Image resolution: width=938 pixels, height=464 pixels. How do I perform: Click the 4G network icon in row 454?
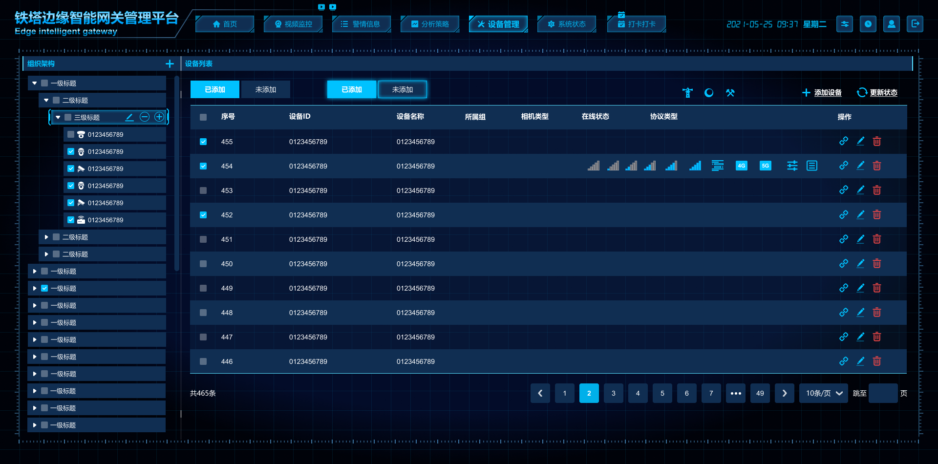(741, 166)
